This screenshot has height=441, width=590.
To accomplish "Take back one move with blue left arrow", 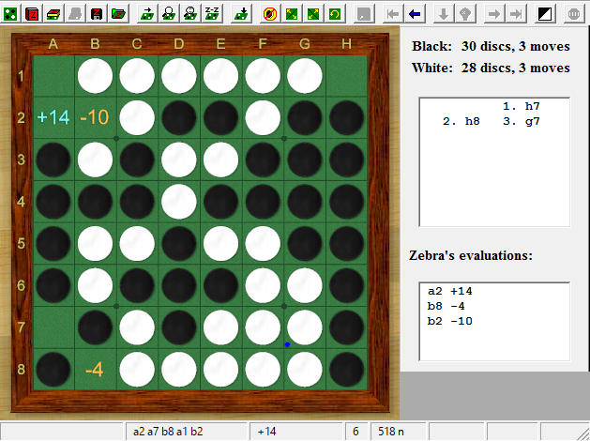I will (415, 14).
